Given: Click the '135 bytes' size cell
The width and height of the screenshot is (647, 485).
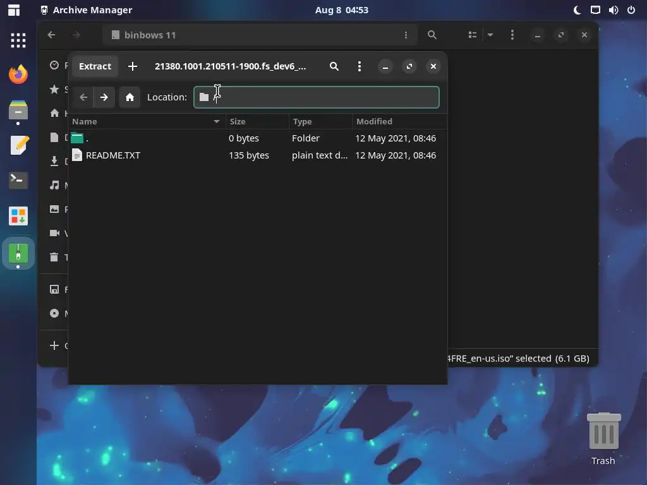Looking at the screenshot, I should tap(249, 155).
